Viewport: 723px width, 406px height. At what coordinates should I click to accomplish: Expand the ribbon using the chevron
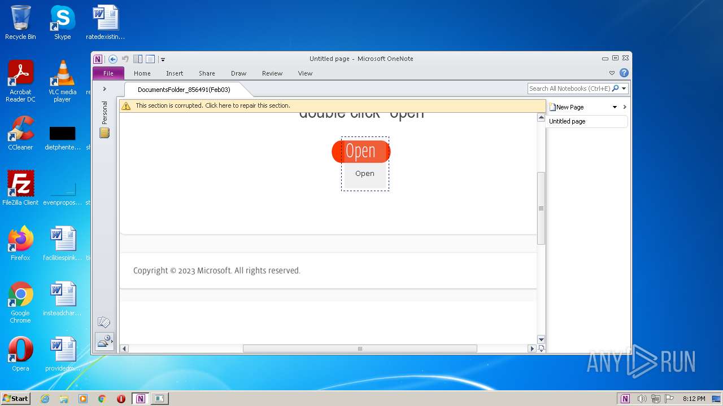612,73
